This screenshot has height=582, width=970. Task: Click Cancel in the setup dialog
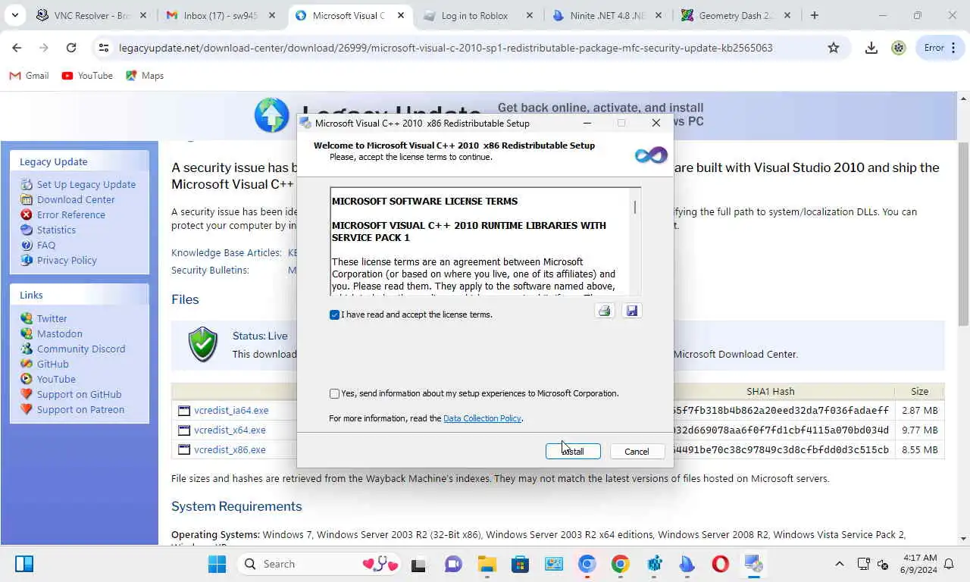click(637, 451)
